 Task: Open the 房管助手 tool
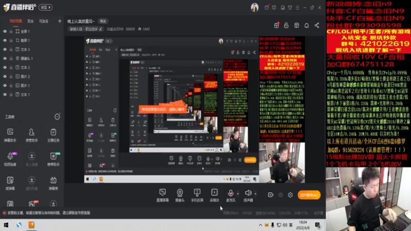point(32,135)
